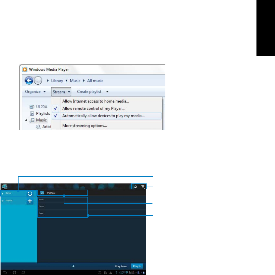Open the Library breadcrumb

click(57, 81)
